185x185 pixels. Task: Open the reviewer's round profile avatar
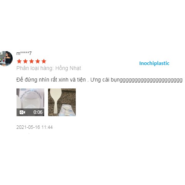(6, 58)
